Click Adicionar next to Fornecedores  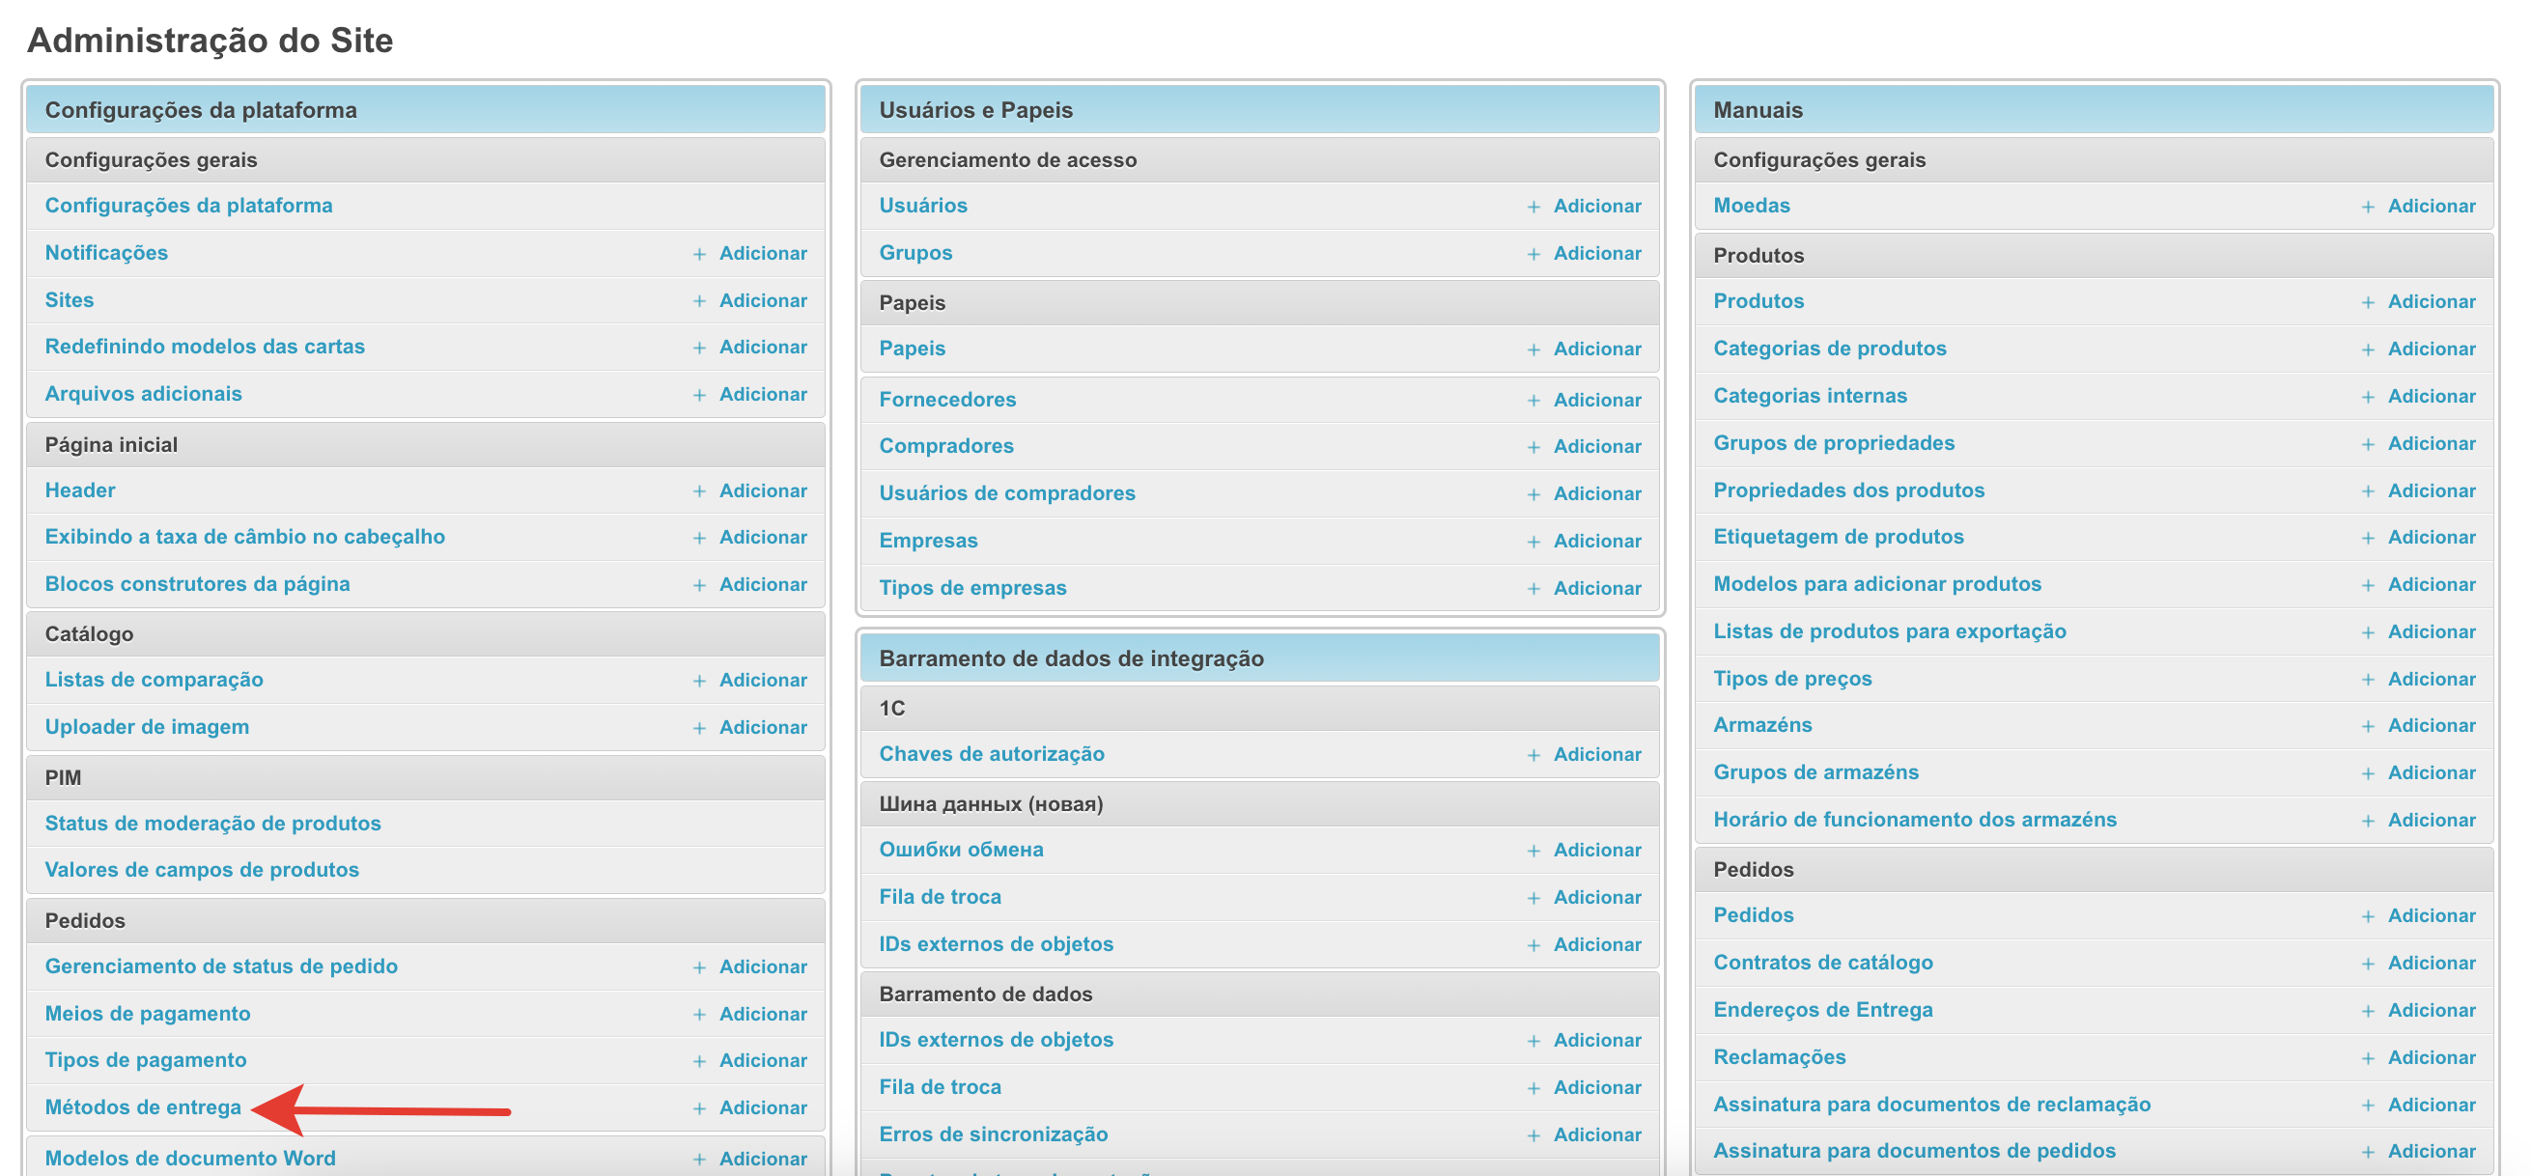pyautogui.click(x=1596, y=400)
